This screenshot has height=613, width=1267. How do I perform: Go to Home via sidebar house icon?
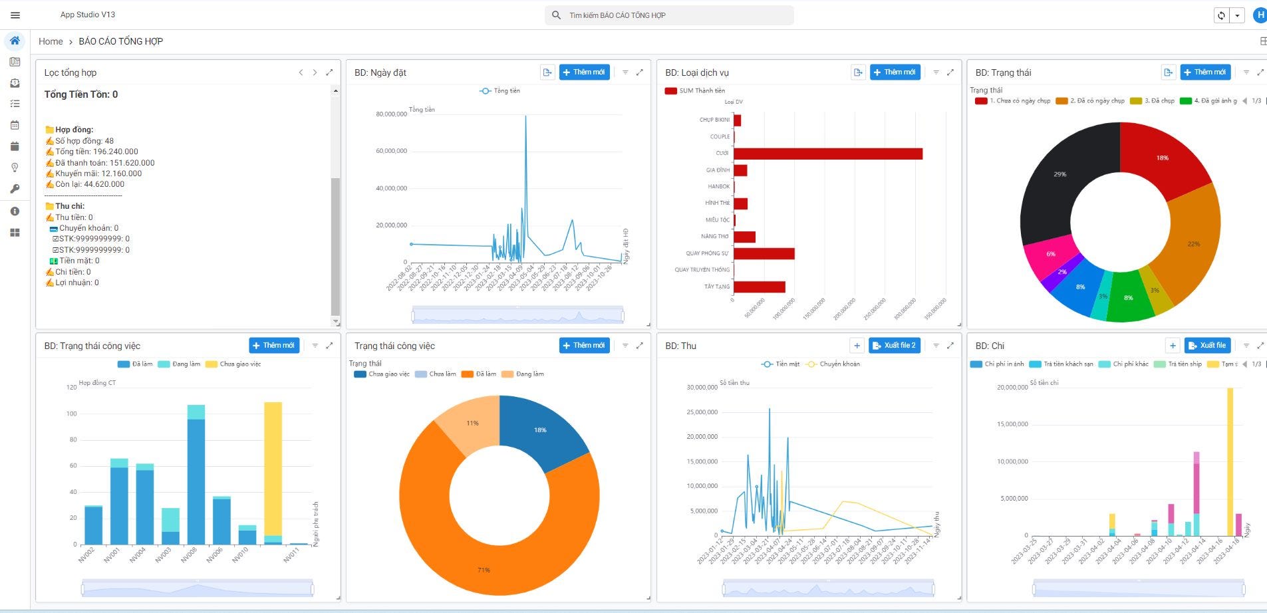[15, 41]
